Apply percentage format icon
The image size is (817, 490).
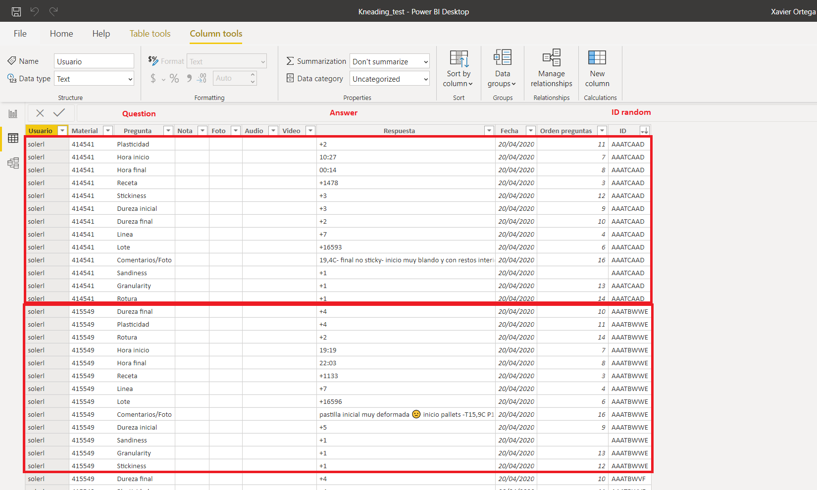click(x=174, y=78)
